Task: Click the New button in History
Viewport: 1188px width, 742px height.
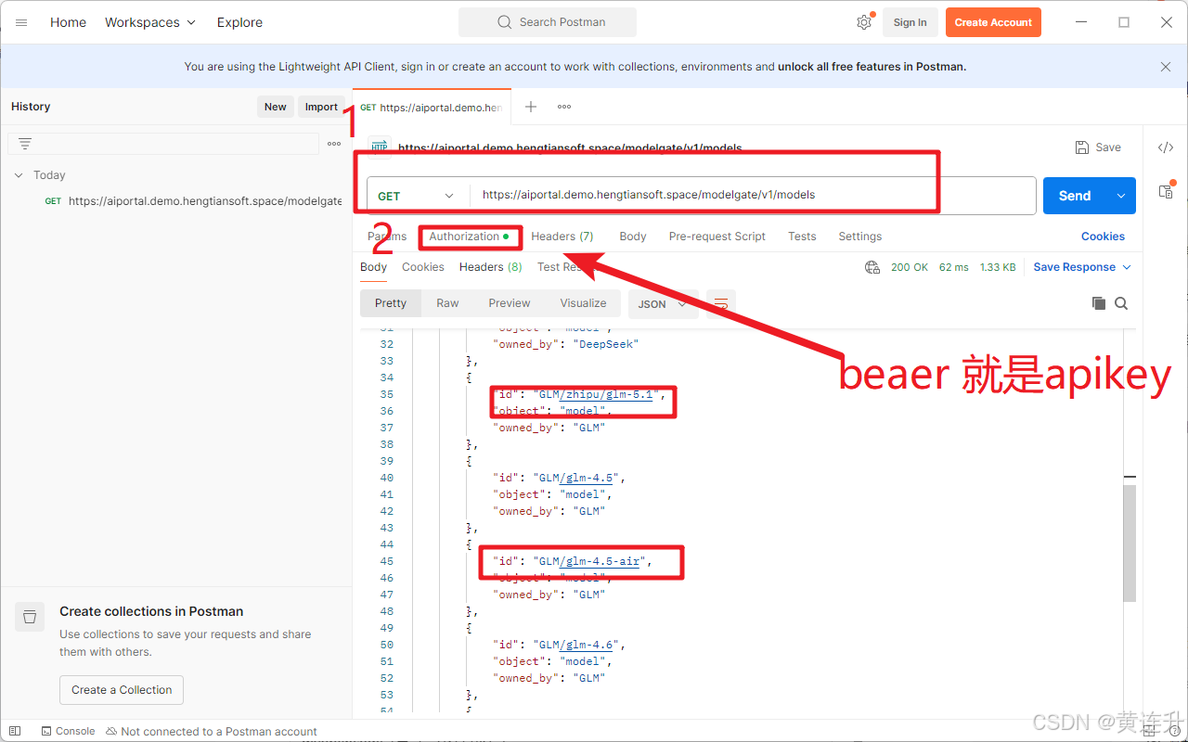Action: (276, 107)
